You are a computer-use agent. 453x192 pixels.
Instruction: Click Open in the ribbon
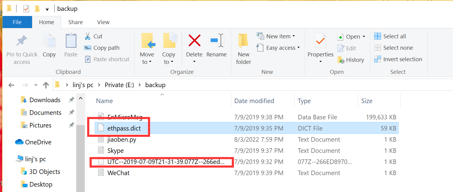[349, 36]
